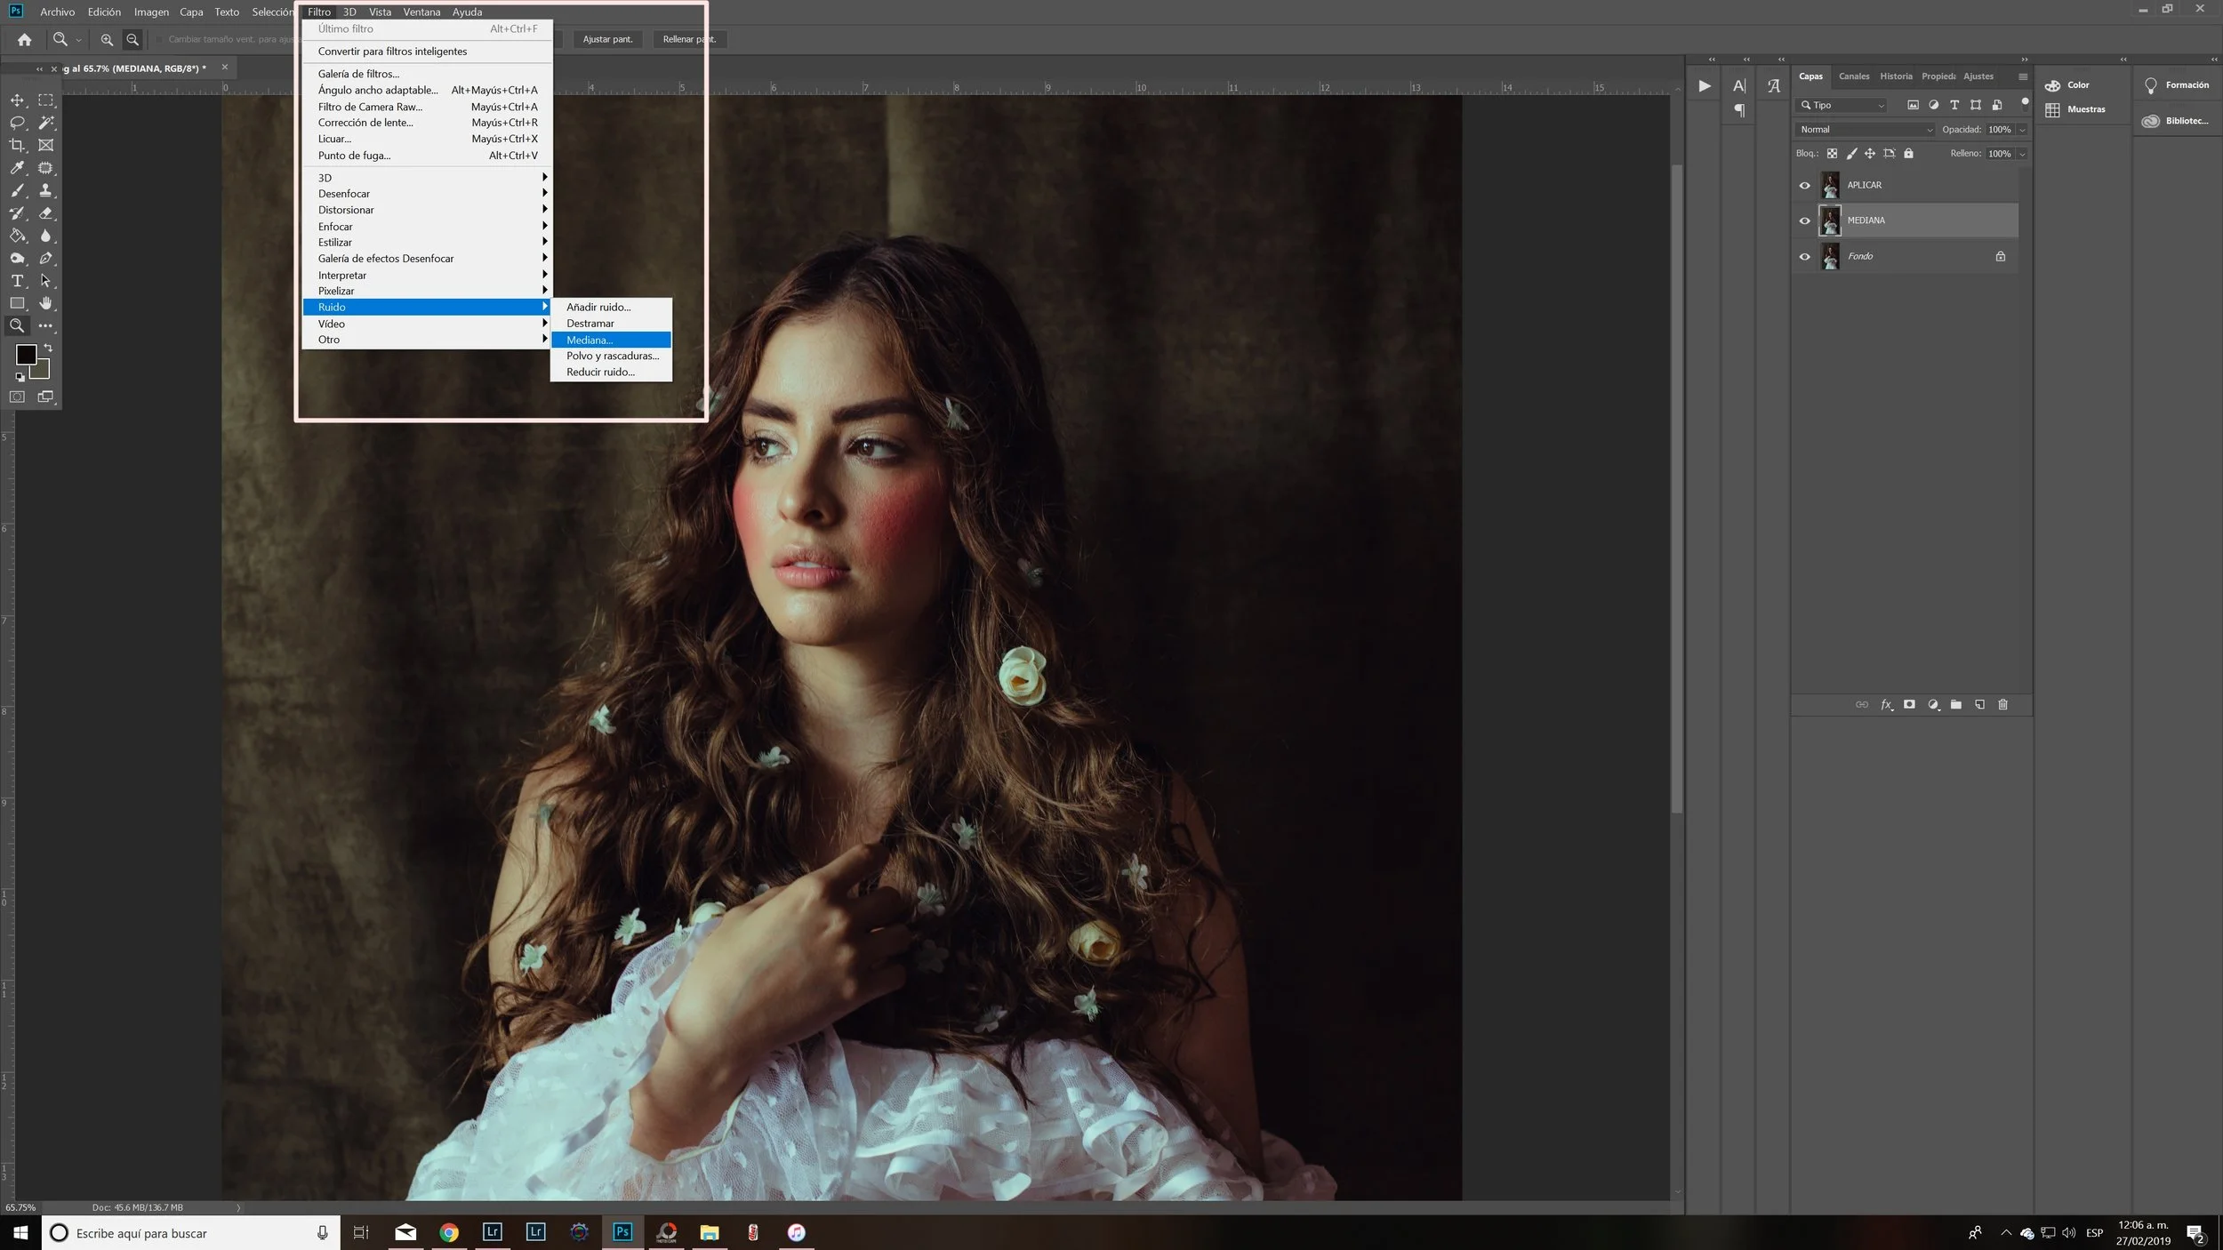Click the Ajustar pant. button
Image resolution: width=2223 pixels, height=1250 pixels.
pyautogui.click(x=607, y=39)
